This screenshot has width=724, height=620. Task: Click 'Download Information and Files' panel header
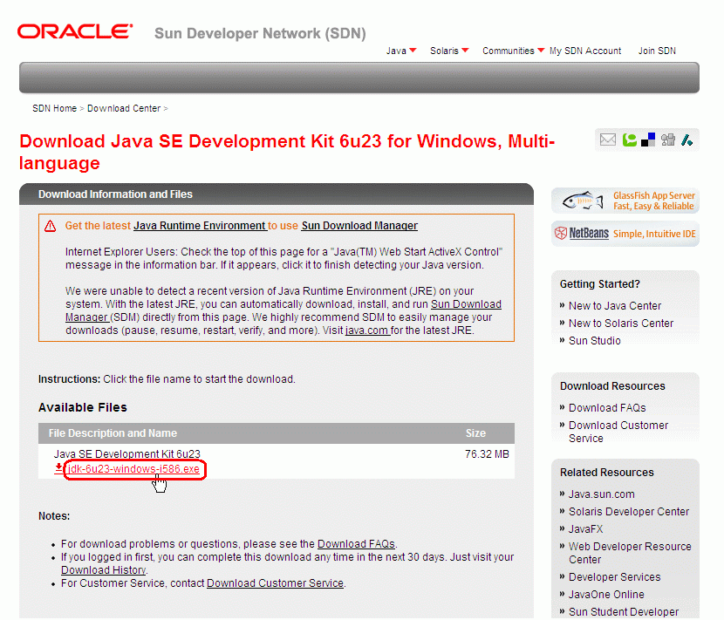pos(115,194)
